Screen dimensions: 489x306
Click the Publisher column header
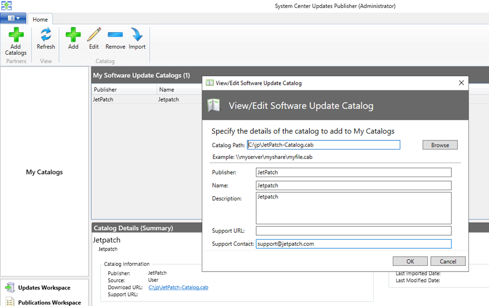(124, 89)
